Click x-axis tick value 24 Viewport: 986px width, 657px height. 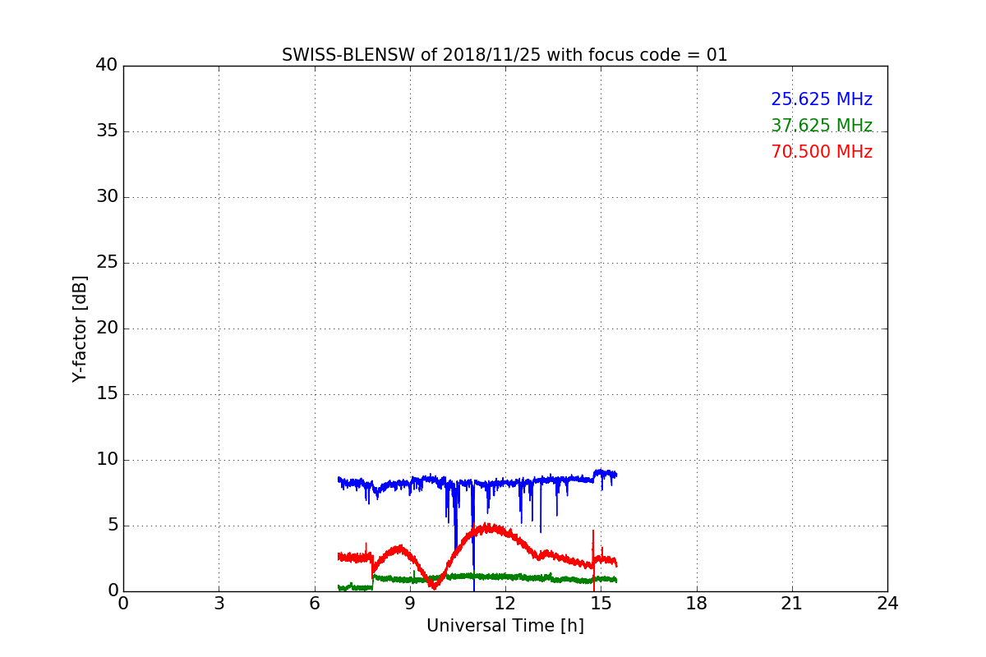[x=887, y=604]
